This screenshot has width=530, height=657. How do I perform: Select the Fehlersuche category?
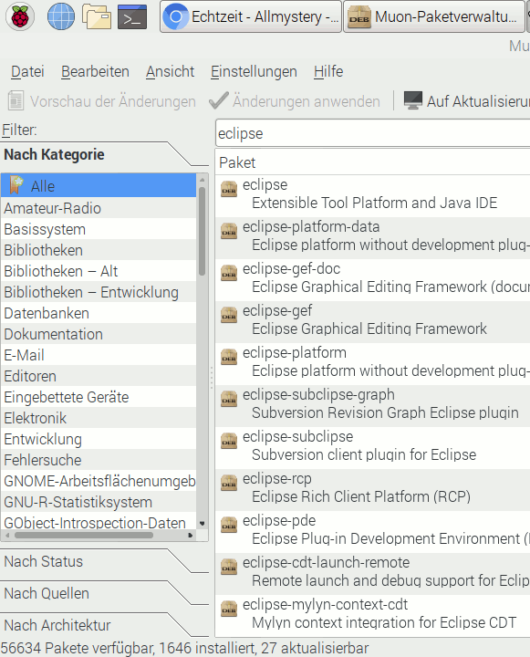point(99,460)
